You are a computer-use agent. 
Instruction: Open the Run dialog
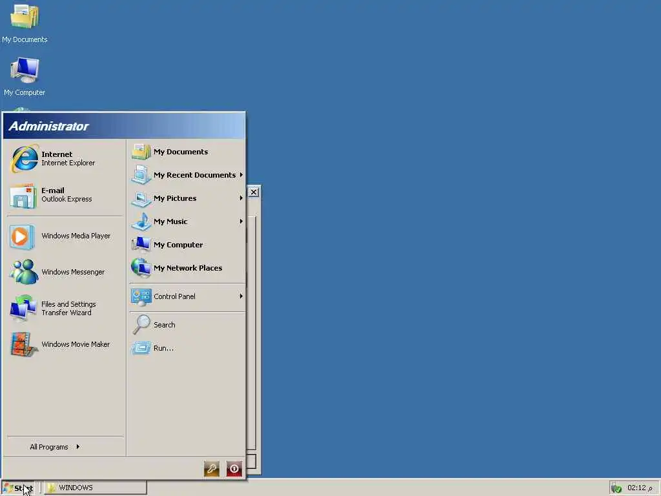[x=187, y=348]
